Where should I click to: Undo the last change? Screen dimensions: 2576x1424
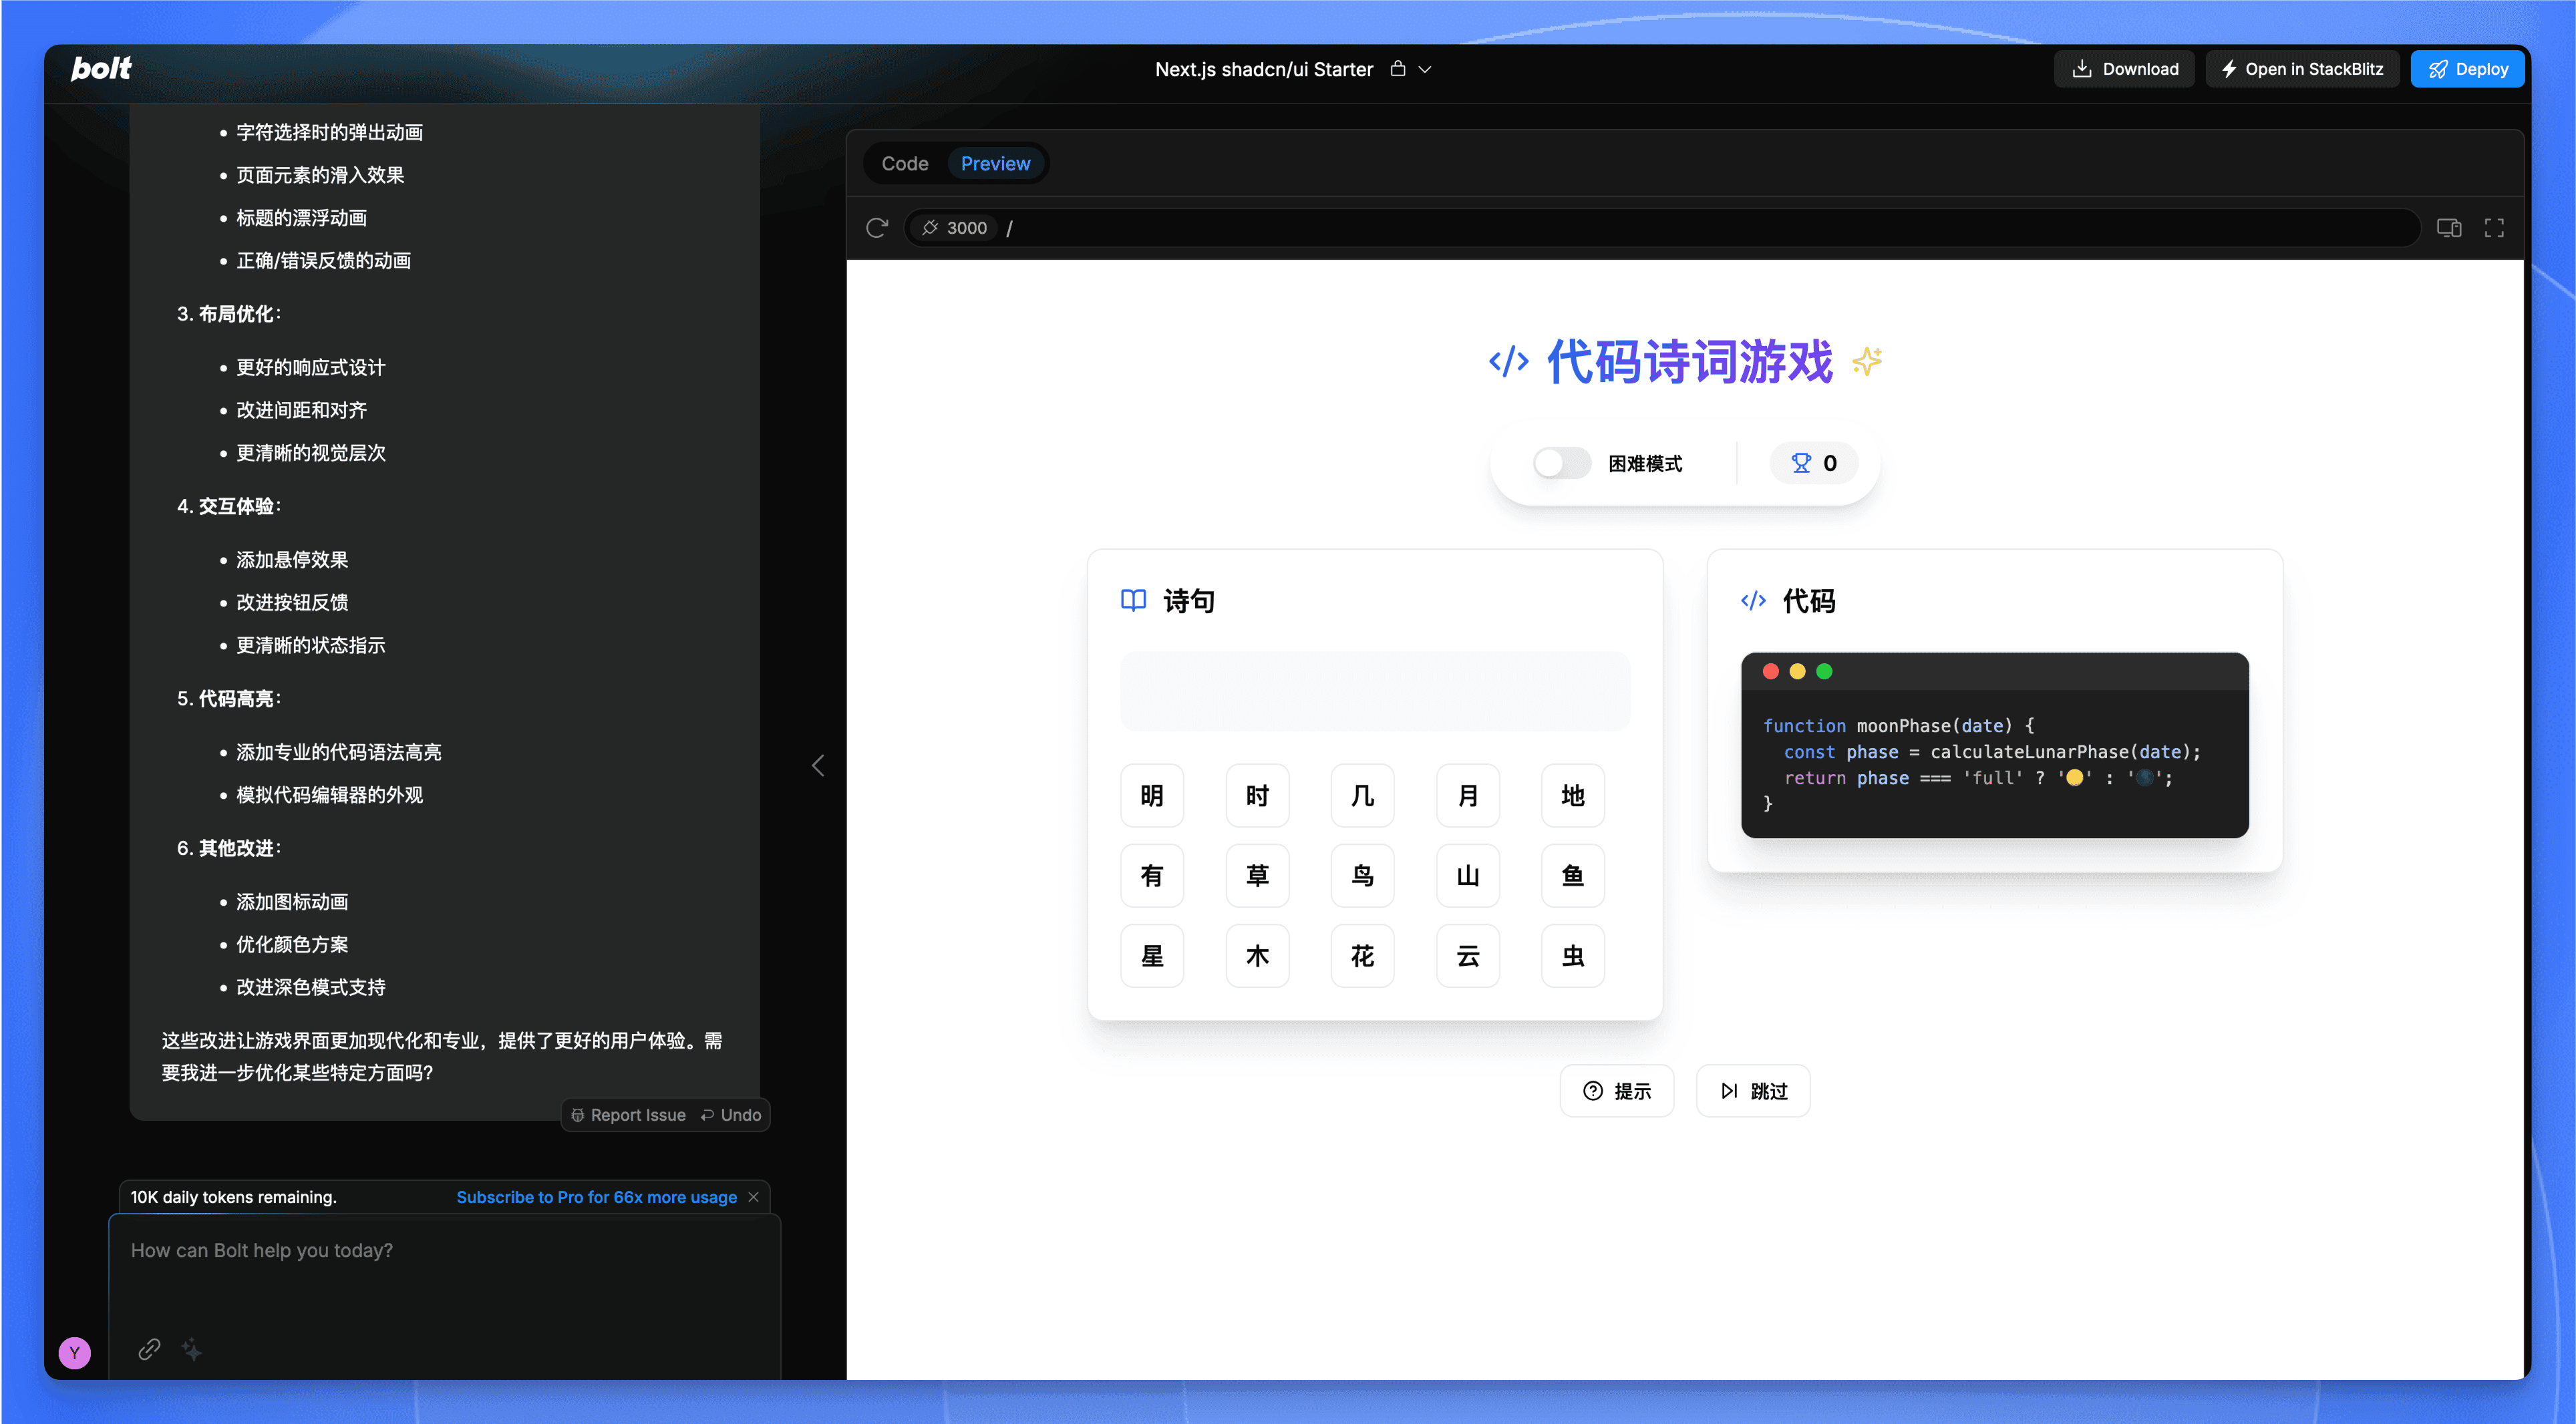[x=731, y=1114]
